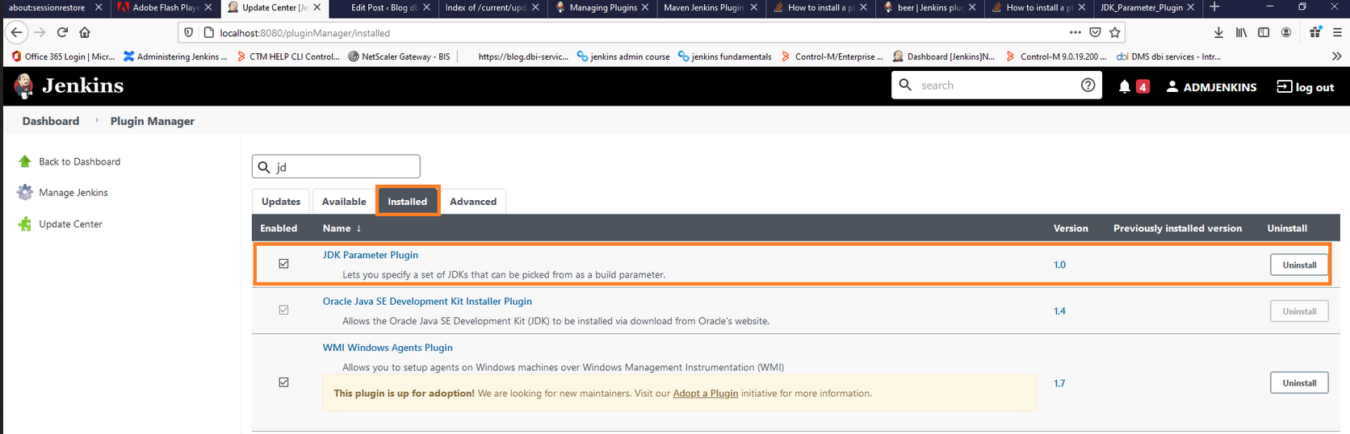Screen dimensions: 1350x434
Task: Uninstall the JDK Parameter Plugin
Action: (x=1299, y=265)
